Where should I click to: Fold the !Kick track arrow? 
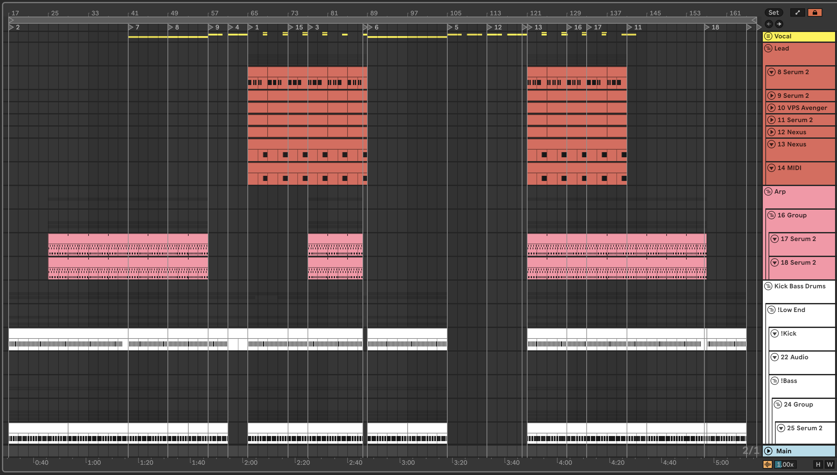[x=774, y=333]
